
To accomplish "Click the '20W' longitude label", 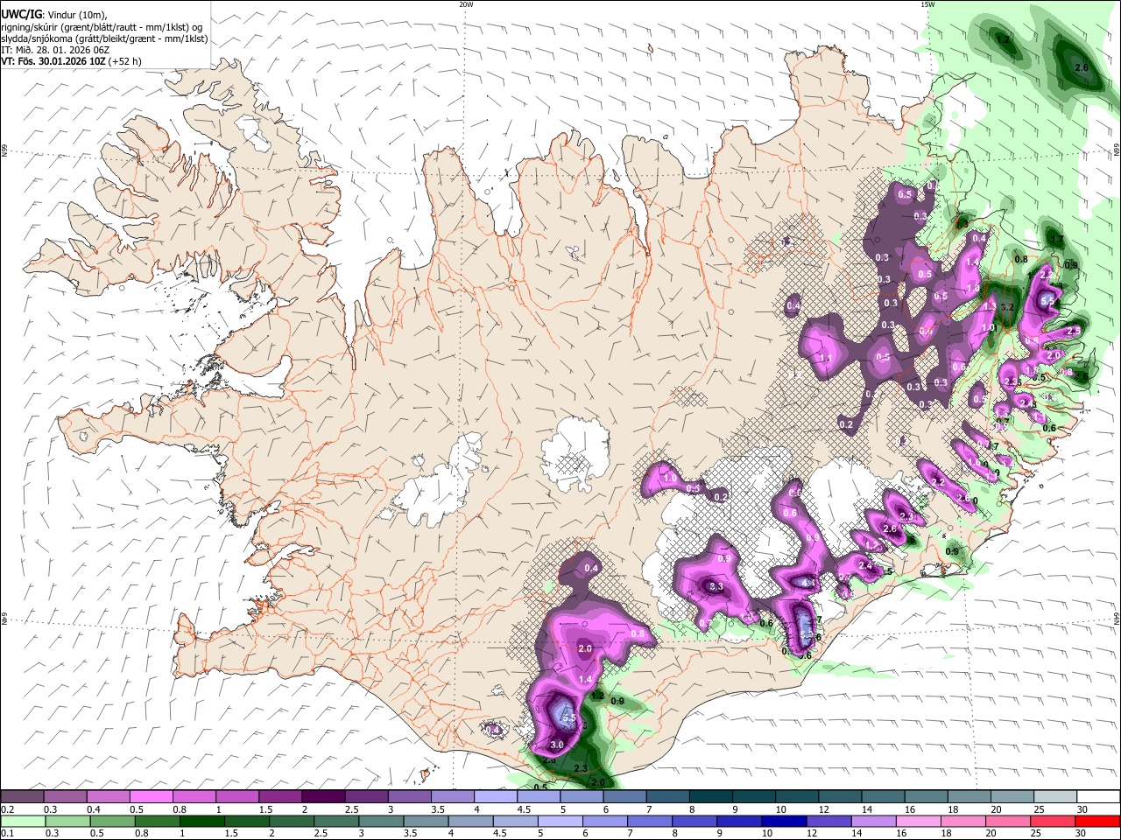I will (466, 3).
